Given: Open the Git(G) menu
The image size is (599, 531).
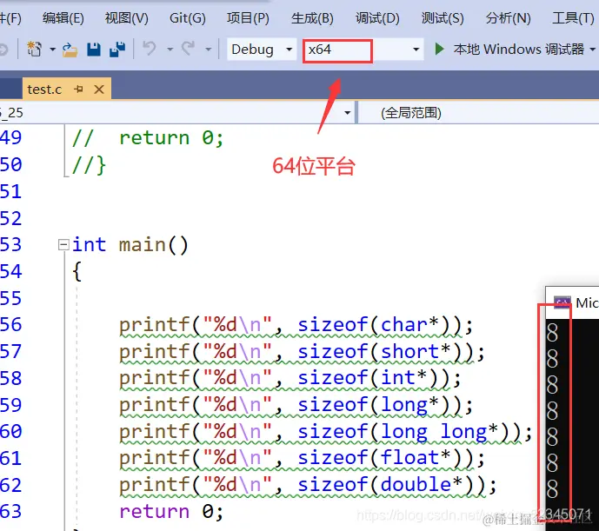Looking at the screenshot, I should [187, 18].
